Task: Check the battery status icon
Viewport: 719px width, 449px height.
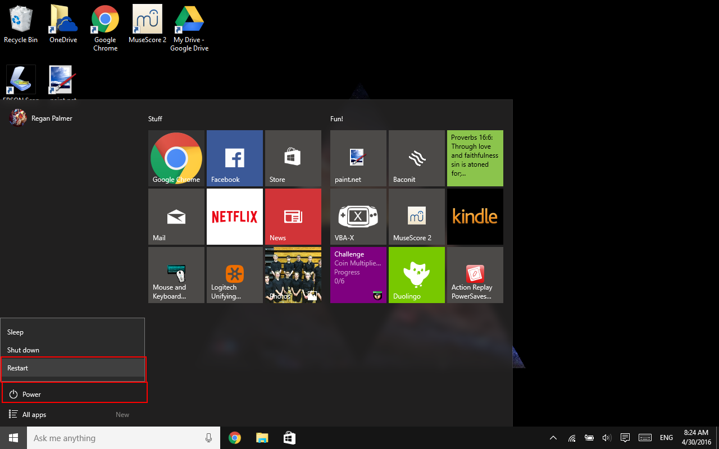Action: click(589, 438)
